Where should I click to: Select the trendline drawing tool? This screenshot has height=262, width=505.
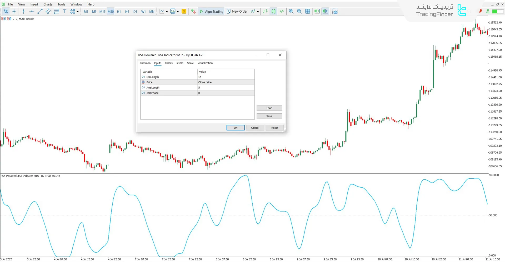[x=40, y=11]
